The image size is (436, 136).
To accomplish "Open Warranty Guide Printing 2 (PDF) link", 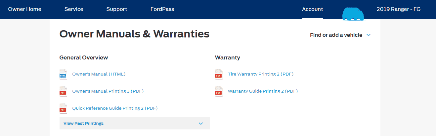I will [263, 91].
